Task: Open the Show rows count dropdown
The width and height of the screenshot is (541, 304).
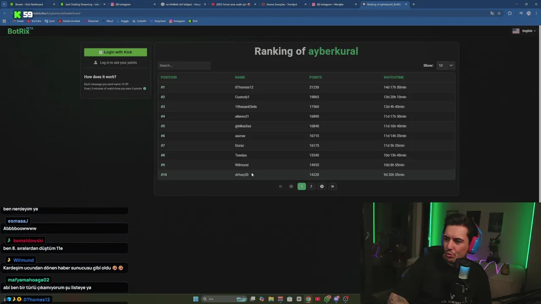Action: click(445, 65)
